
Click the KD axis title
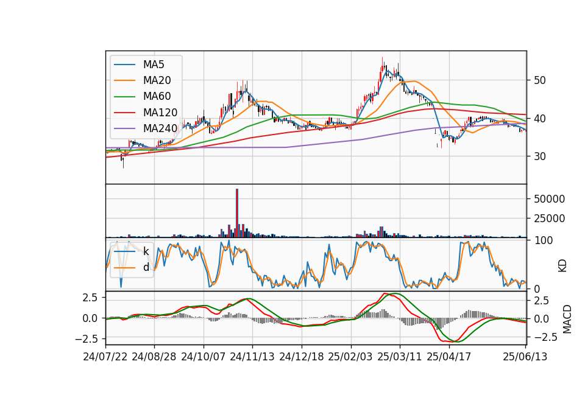click(562, 266)
